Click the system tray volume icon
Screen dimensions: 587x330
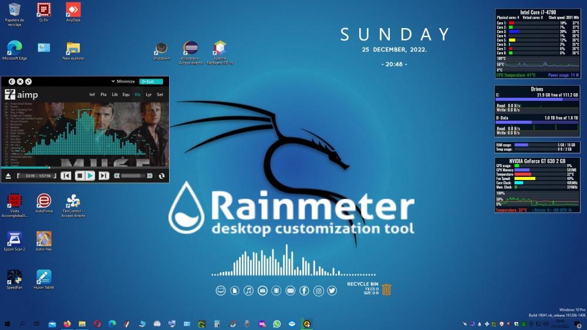545,324
